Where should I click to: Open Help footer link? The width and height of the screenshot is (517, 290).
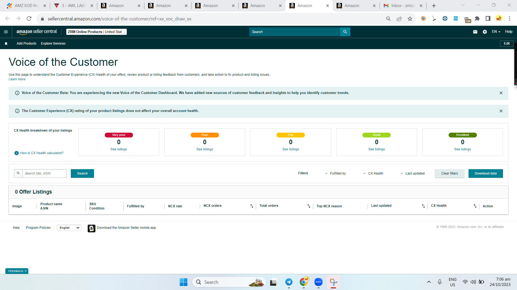[x=16, y=228]
